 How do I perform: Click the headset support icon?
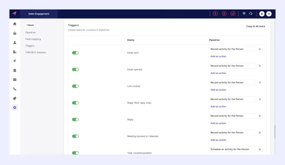click(251, 13)
